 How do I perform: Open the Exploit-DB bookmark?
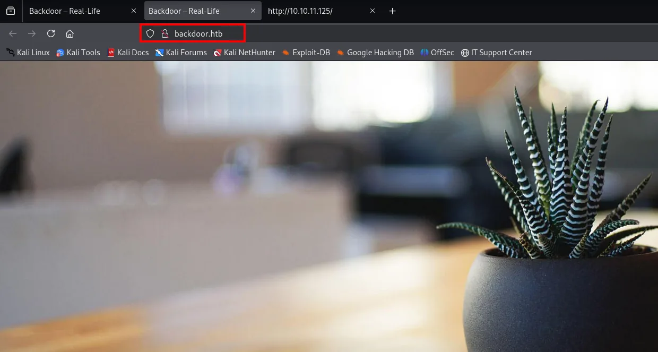306,52
